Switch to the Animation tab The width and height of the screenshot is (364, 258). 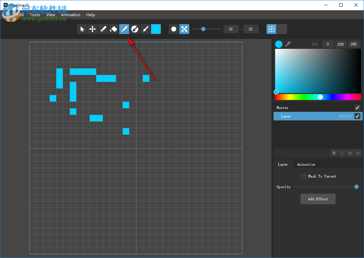point(306,164)
